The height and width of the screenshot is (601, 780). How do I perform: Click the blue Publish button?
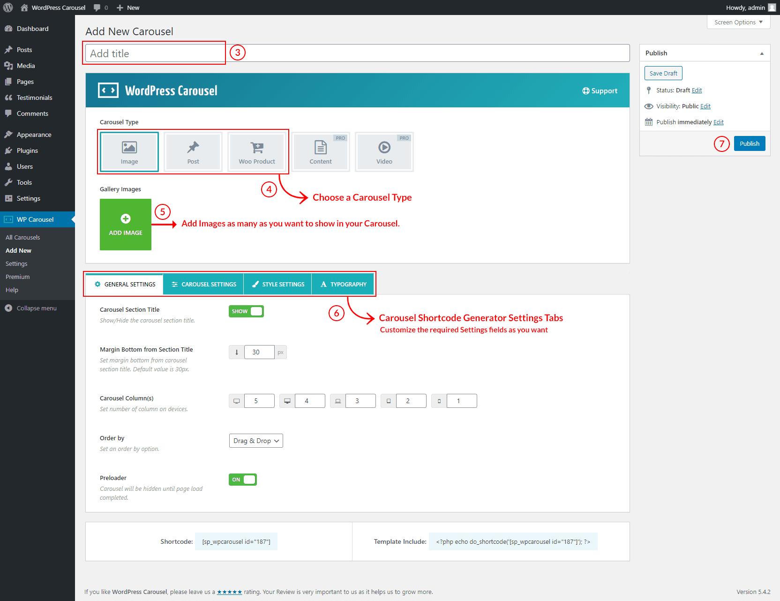click(x=749, y=143)
